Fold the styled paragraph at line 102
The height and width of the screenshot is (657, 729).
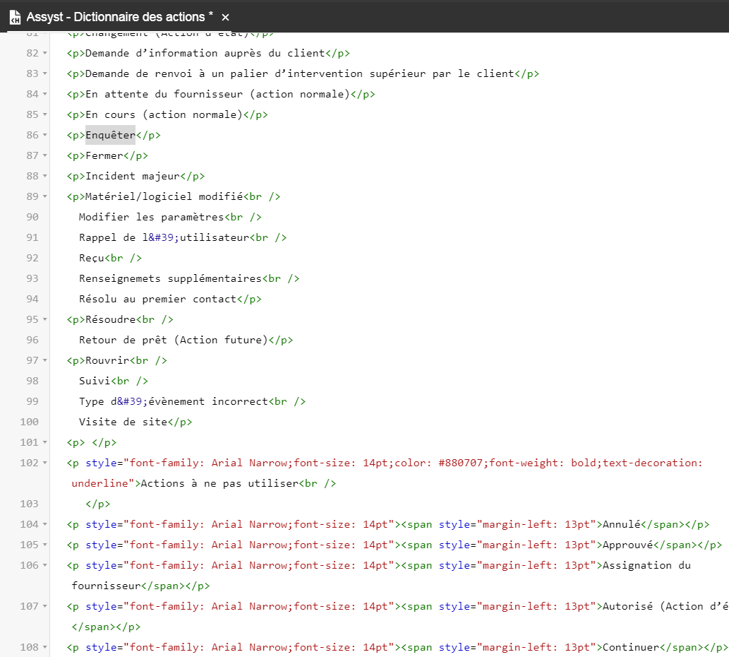(x=45, y=463)
